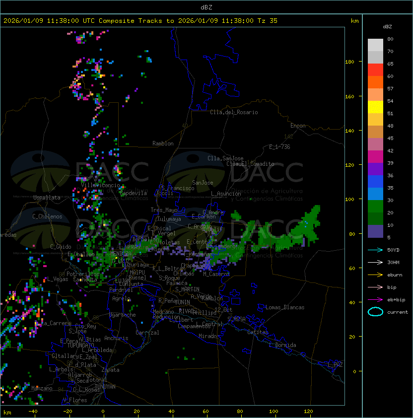Screen dimensions: 413x418
Task: Click the cyan 50YD arrow legend icon
Action: 375,250
